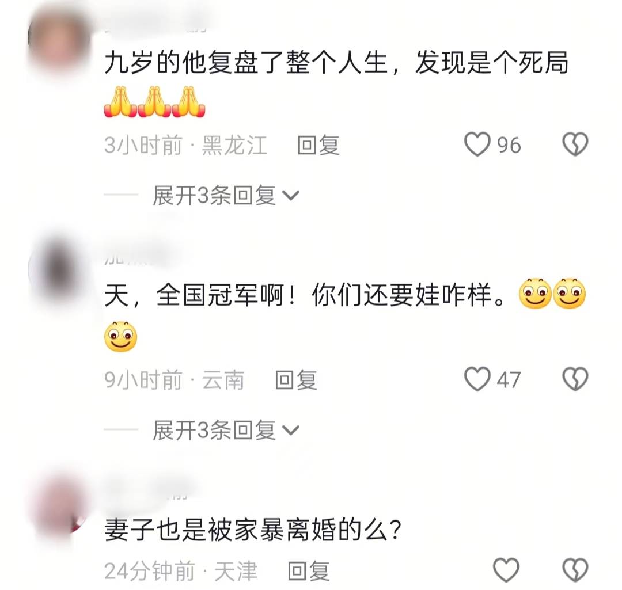Tap the praying hands emoji row
622x590 pixels.
(155, 102)
